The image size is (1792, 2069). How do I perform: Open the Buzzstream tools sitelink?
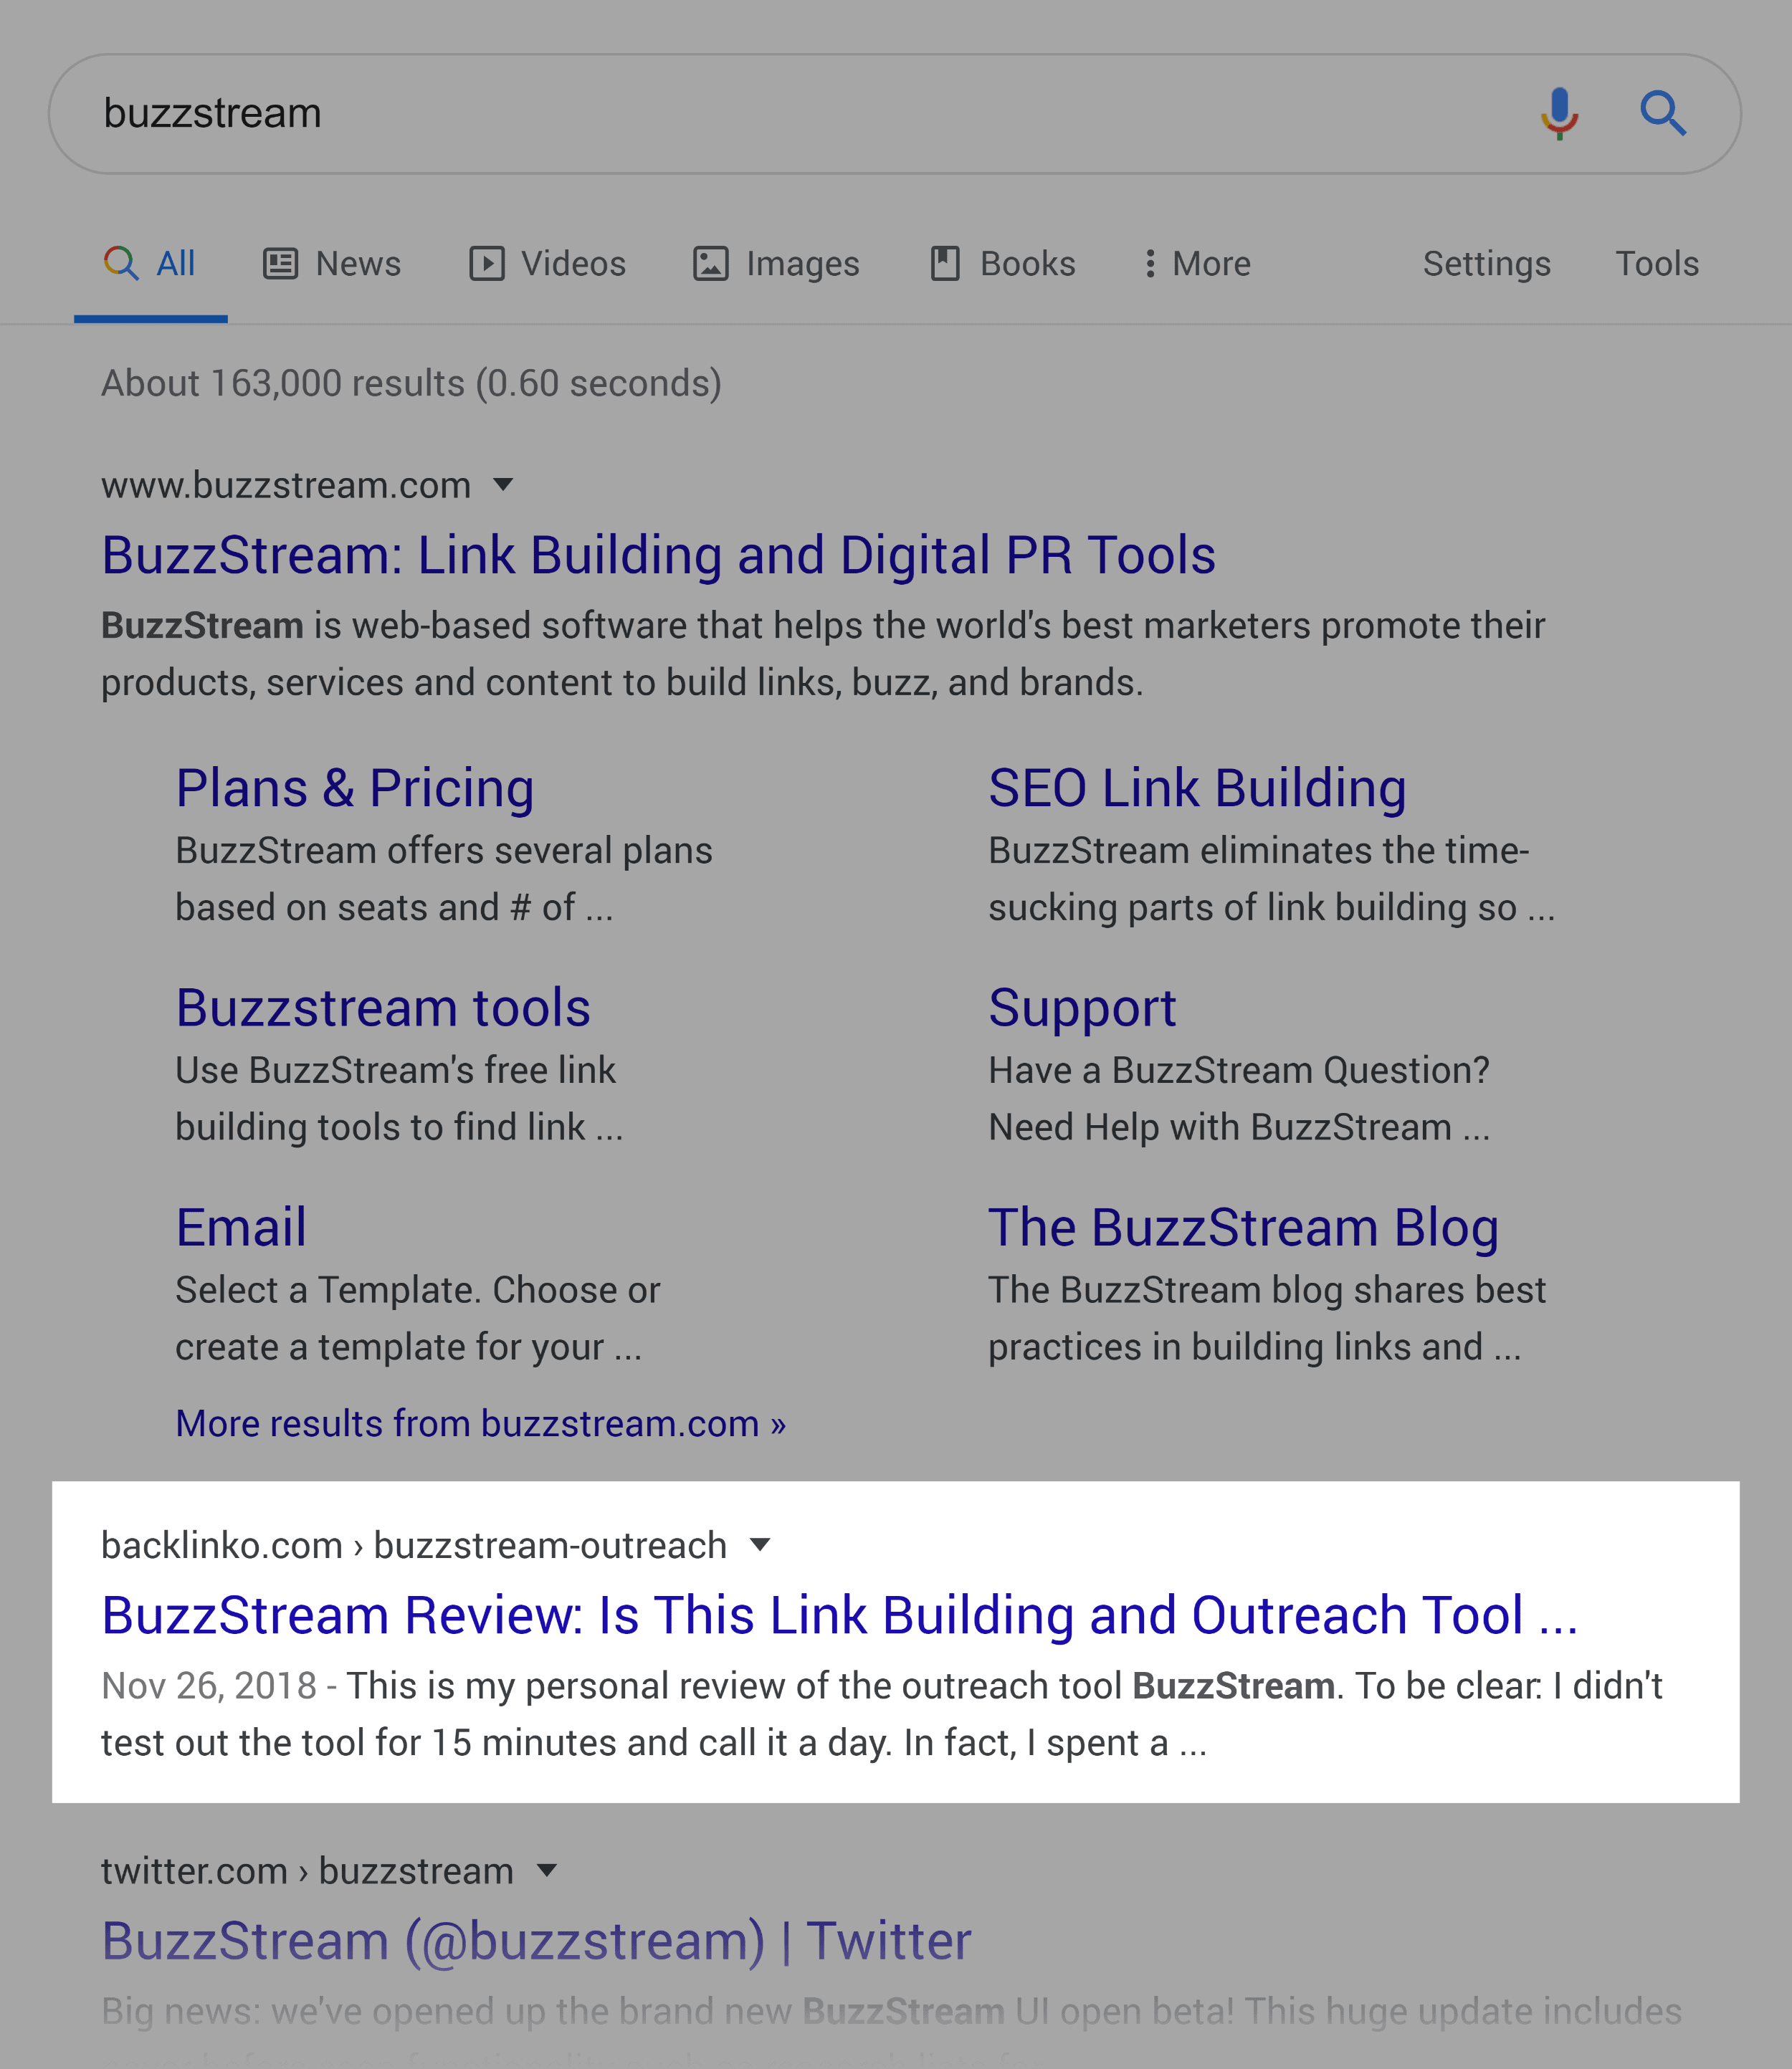(383, 1008)
